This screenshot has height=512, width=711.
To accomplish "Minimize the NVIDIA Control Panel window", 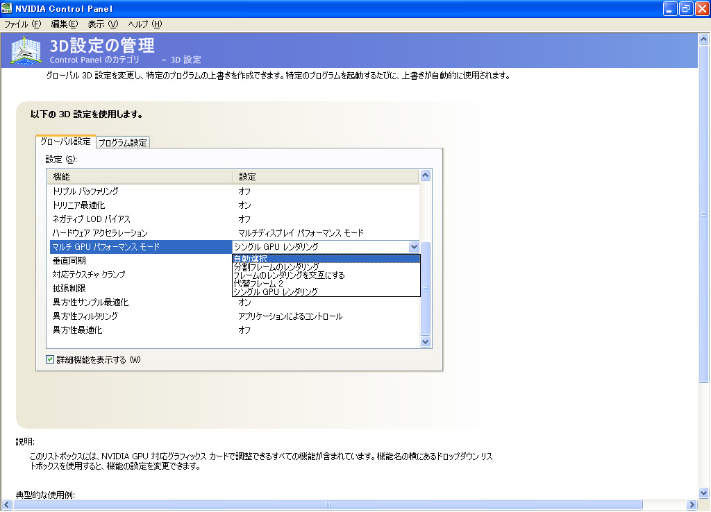I will [x=670, y=8].
